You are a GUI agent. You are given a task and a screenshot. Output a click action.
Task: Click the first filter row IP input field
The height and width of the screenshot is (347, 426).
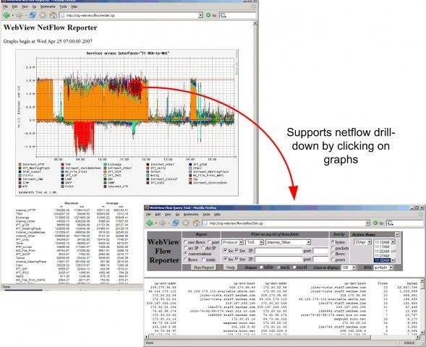click(x=278, y=251)
